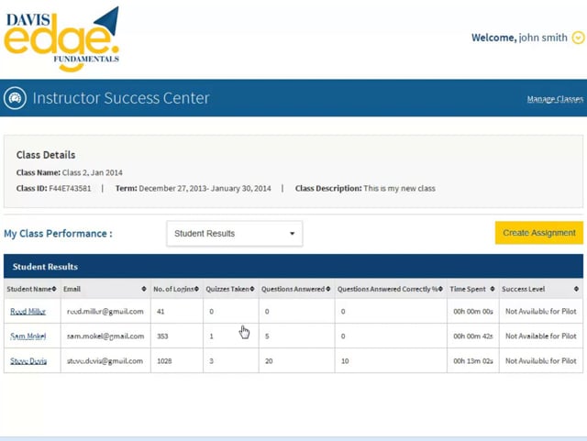Click the Class ID F44E743581 text

point(53,188)
